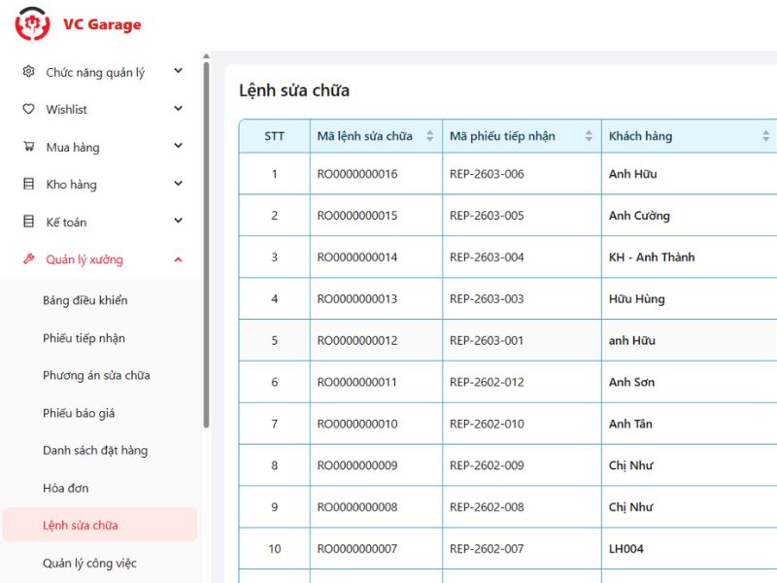The height and width of the screenshot is (583, 777).
Task: Click the warehouse icon beside Kho hàng
Action: coord(28,185)
